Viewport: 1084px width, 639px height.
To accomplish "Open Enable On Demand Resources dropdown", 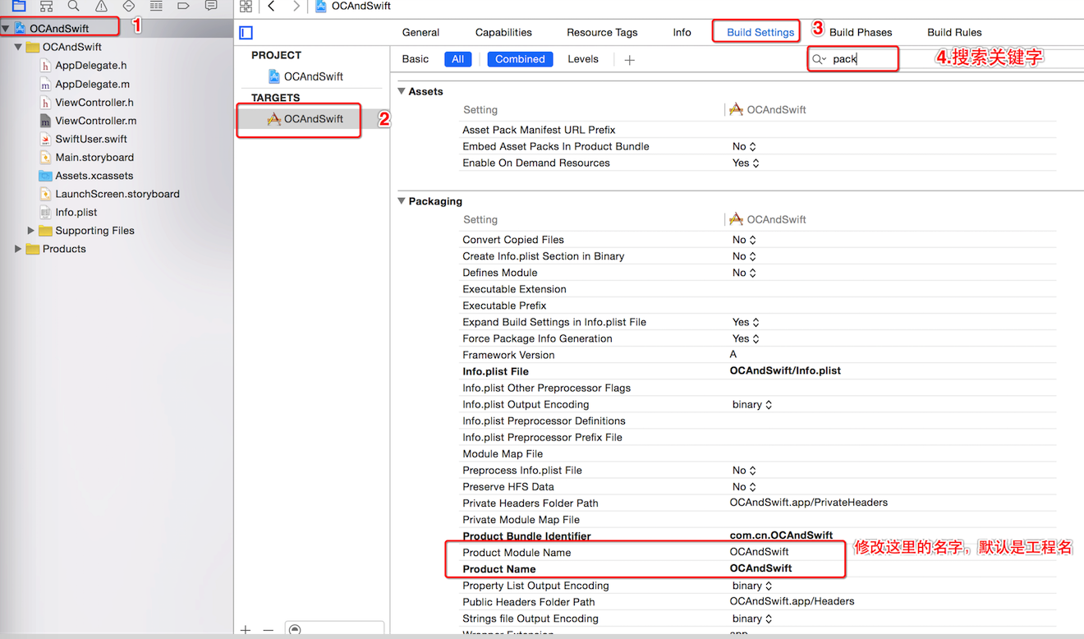I will pyautogui.click(x=746, y=163).
